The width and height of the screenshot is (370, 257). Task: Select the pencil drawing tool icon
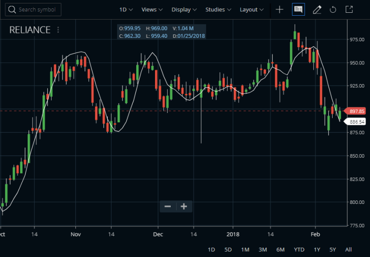tap(317, 10)
